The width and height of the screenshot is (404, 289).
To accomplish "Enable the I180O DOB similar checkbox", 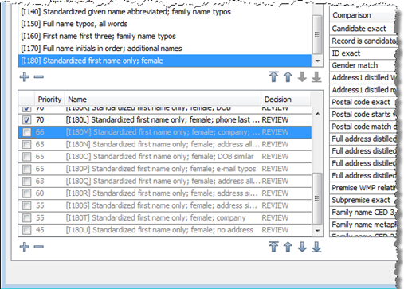I will tap(26, 157).
